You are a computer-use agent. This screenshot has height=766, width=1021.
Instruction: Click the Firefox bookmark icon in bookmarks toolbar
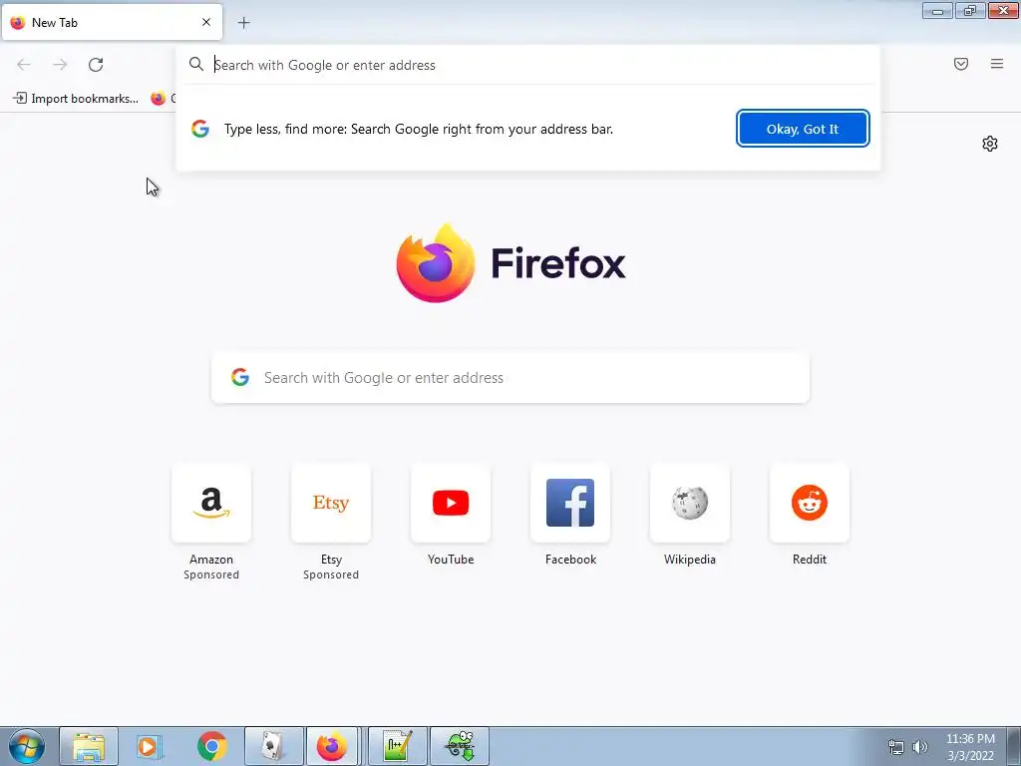click(x=159, y=99)
